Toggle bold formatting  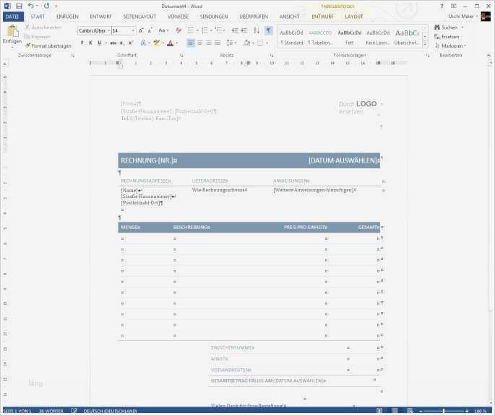click(x=82, y=43)
